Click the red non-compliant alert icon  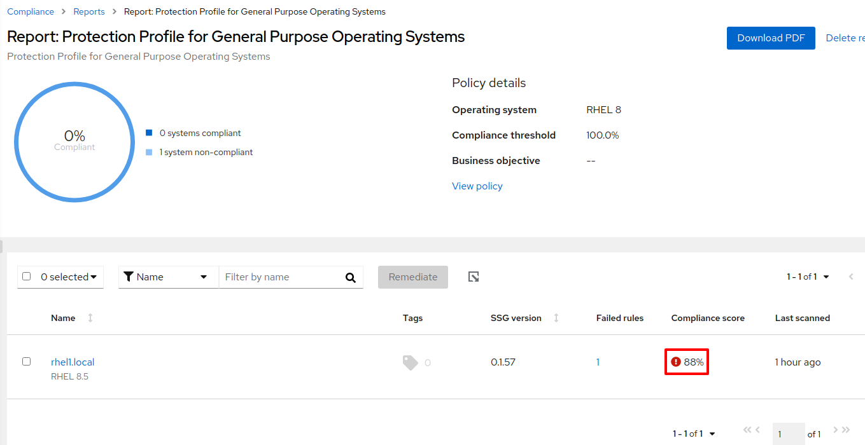676,362
